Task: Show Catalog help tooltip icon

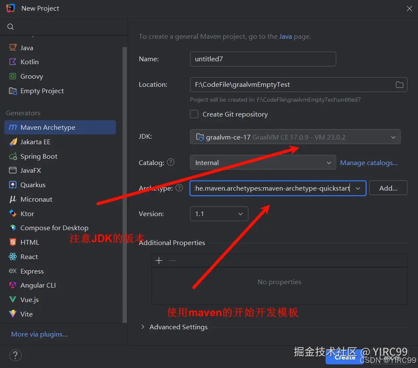Action: (171, 162)
